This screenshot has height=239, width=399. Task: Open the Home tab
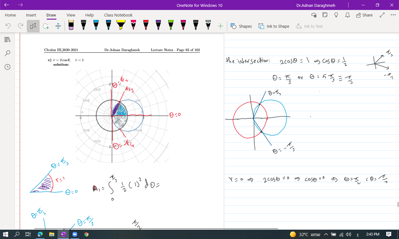(10, 15)
